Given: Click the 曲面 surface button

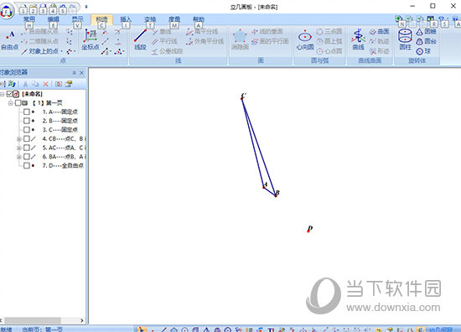Looking at the screenshot, I should [x=379, y=31].
